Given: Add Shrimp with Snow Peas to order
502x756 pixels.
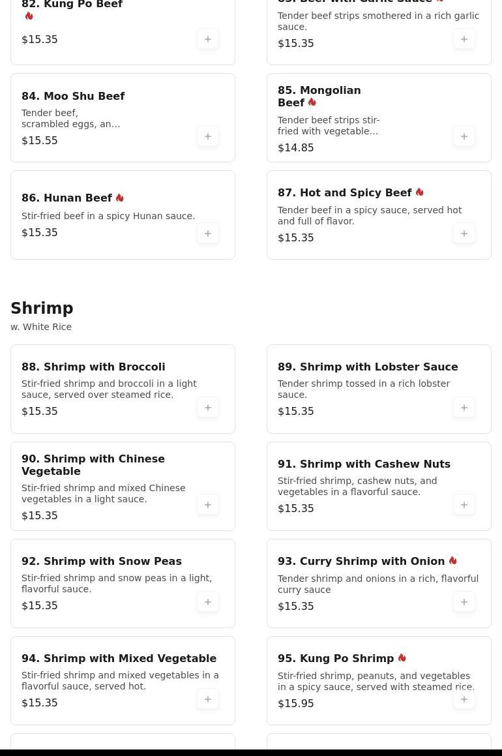Looking at the screenshot, I should 208,602.
